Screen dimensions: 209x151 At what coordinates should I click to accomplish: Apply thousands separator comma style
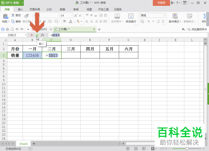pos(153,21)
